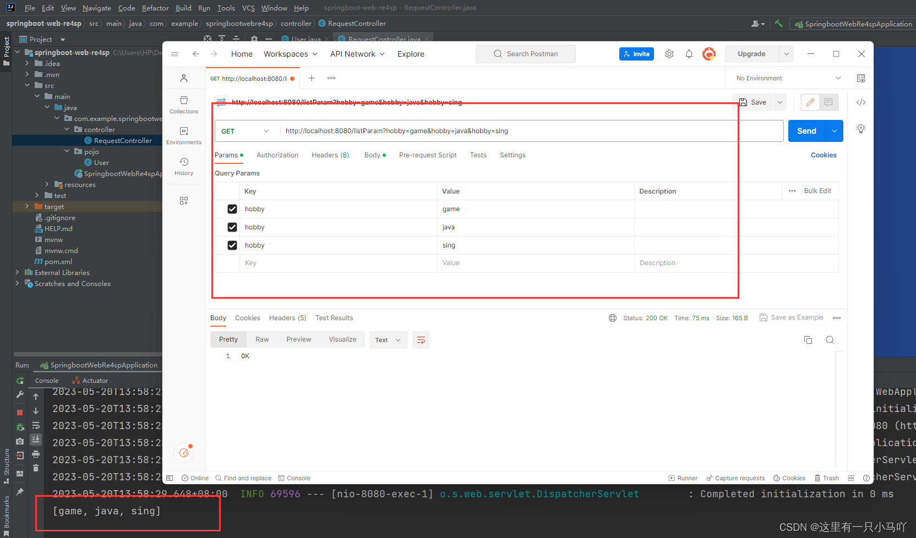Open Postman settings gear
This screenshot has height=538, width=916.
click(669, 54)
